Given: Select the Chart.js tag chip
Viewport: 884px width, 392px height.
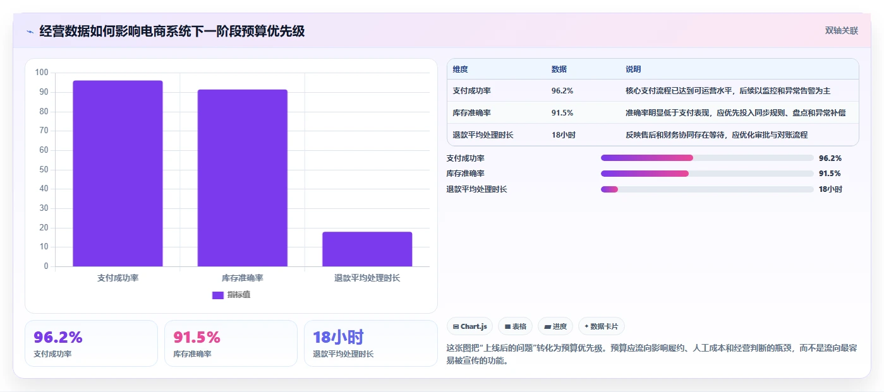Looking at the screenshot, I should click(470, 326).
